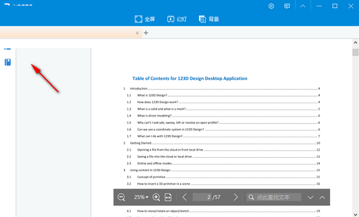Click 'Can we use a coordinate system' entry
The height and width of the screenshot is (217, 359).
point(223,129)
